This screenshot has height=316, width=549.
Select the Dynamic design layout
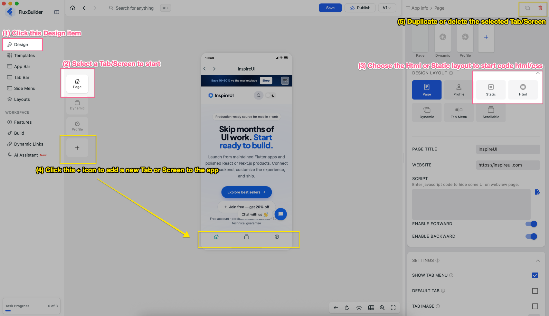[427, 112]
